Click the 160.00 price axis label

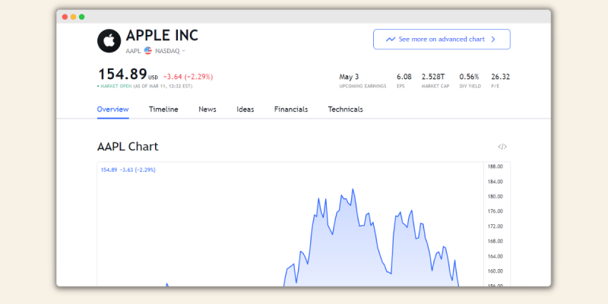[x=496, y=271]
